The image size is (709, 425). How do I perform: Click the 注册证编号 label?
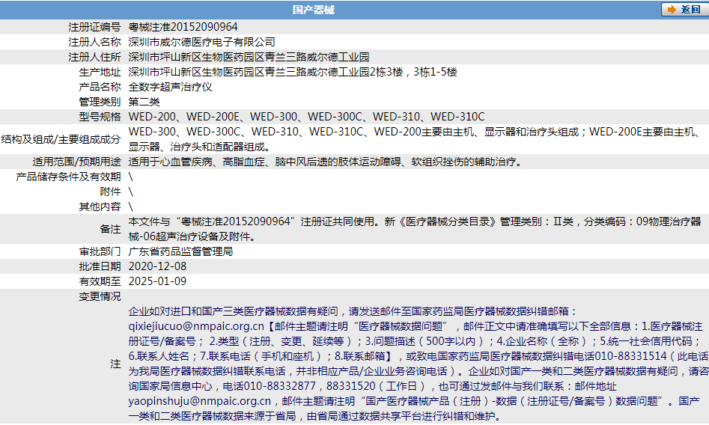click(94, 27)
